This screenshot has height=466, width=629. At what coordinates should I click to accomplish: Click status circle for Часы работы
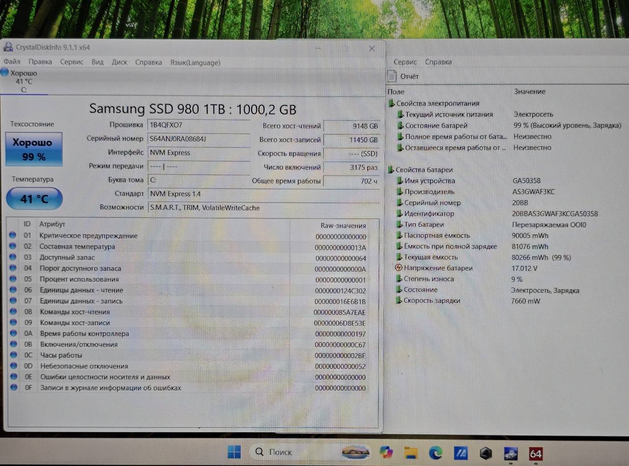[x=13, y=355]
